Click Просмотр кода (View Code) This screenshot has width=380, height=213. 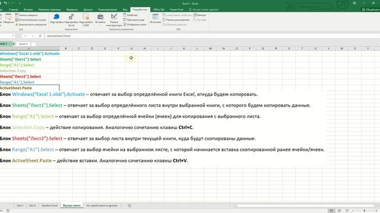click(134, 20)
